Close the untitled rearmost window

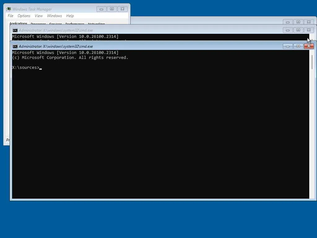point(309,22)
